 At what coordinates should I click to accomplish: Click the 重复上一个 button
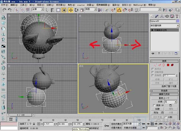click(164, 98)
